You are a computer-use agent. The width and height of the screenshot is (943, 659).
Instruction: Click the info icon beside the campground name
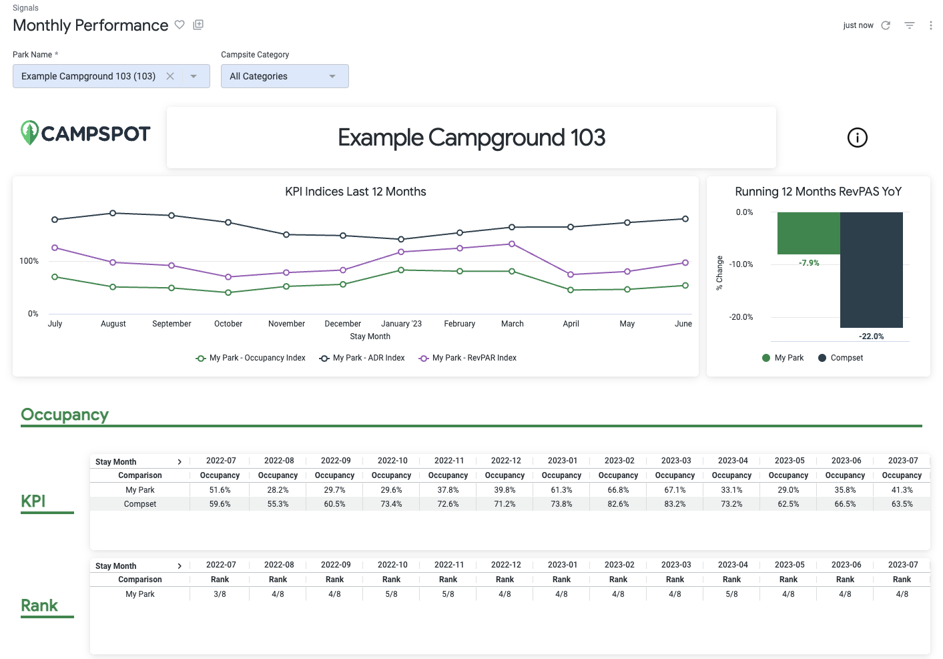point(857,138)
